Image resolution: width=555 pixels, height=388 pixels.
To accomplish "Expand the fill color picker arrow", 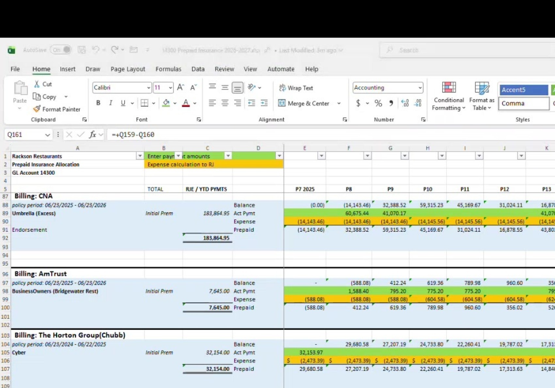I will coord(175,103).
